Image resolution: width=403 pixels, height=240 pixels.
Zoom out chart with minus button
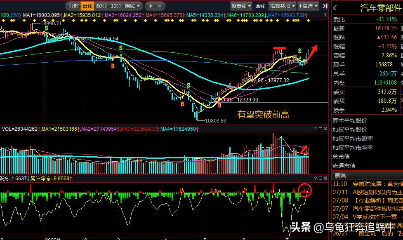tap(160, 6)
